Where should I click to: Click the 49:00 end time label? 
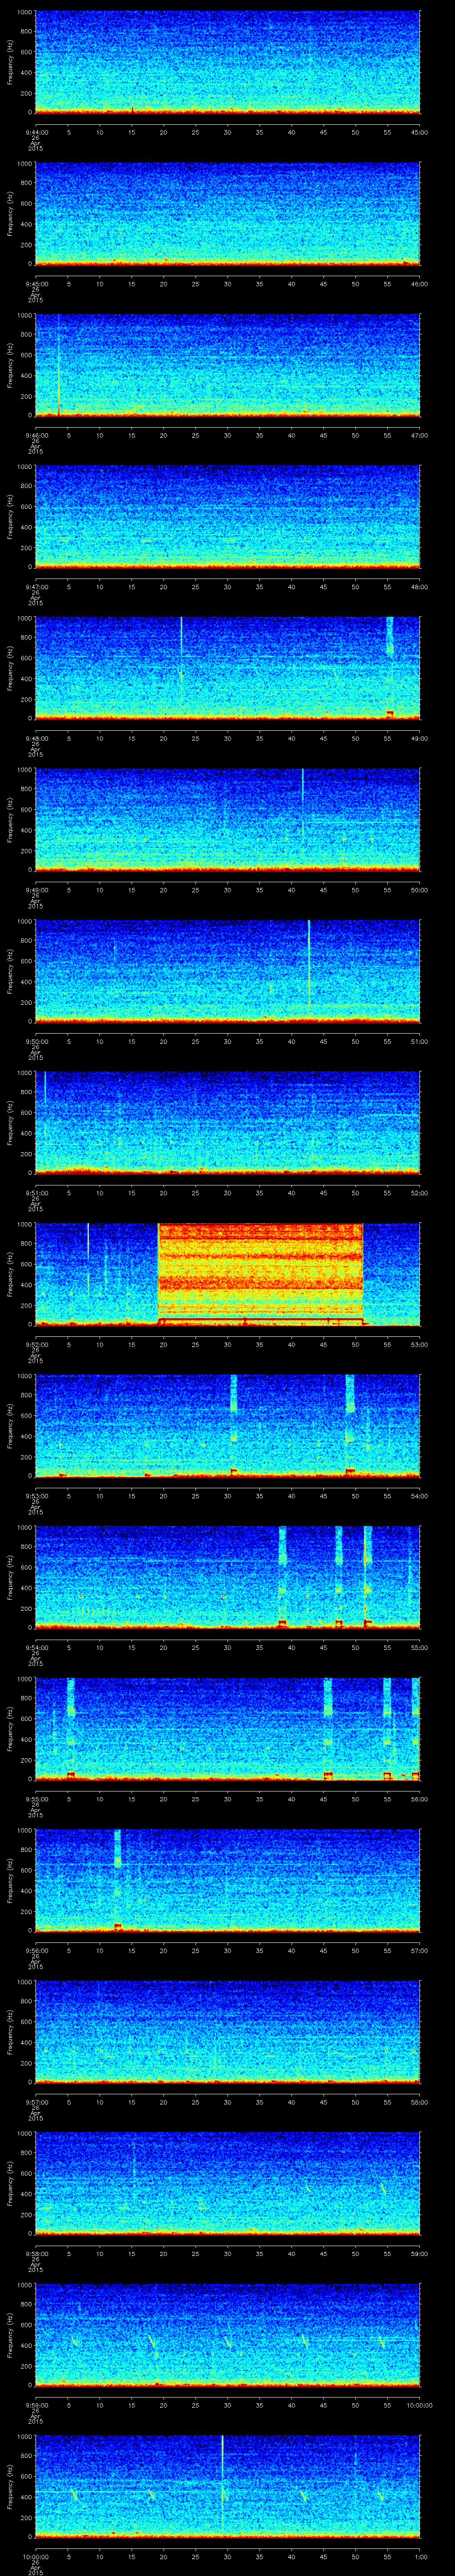(x=420, y=738)
